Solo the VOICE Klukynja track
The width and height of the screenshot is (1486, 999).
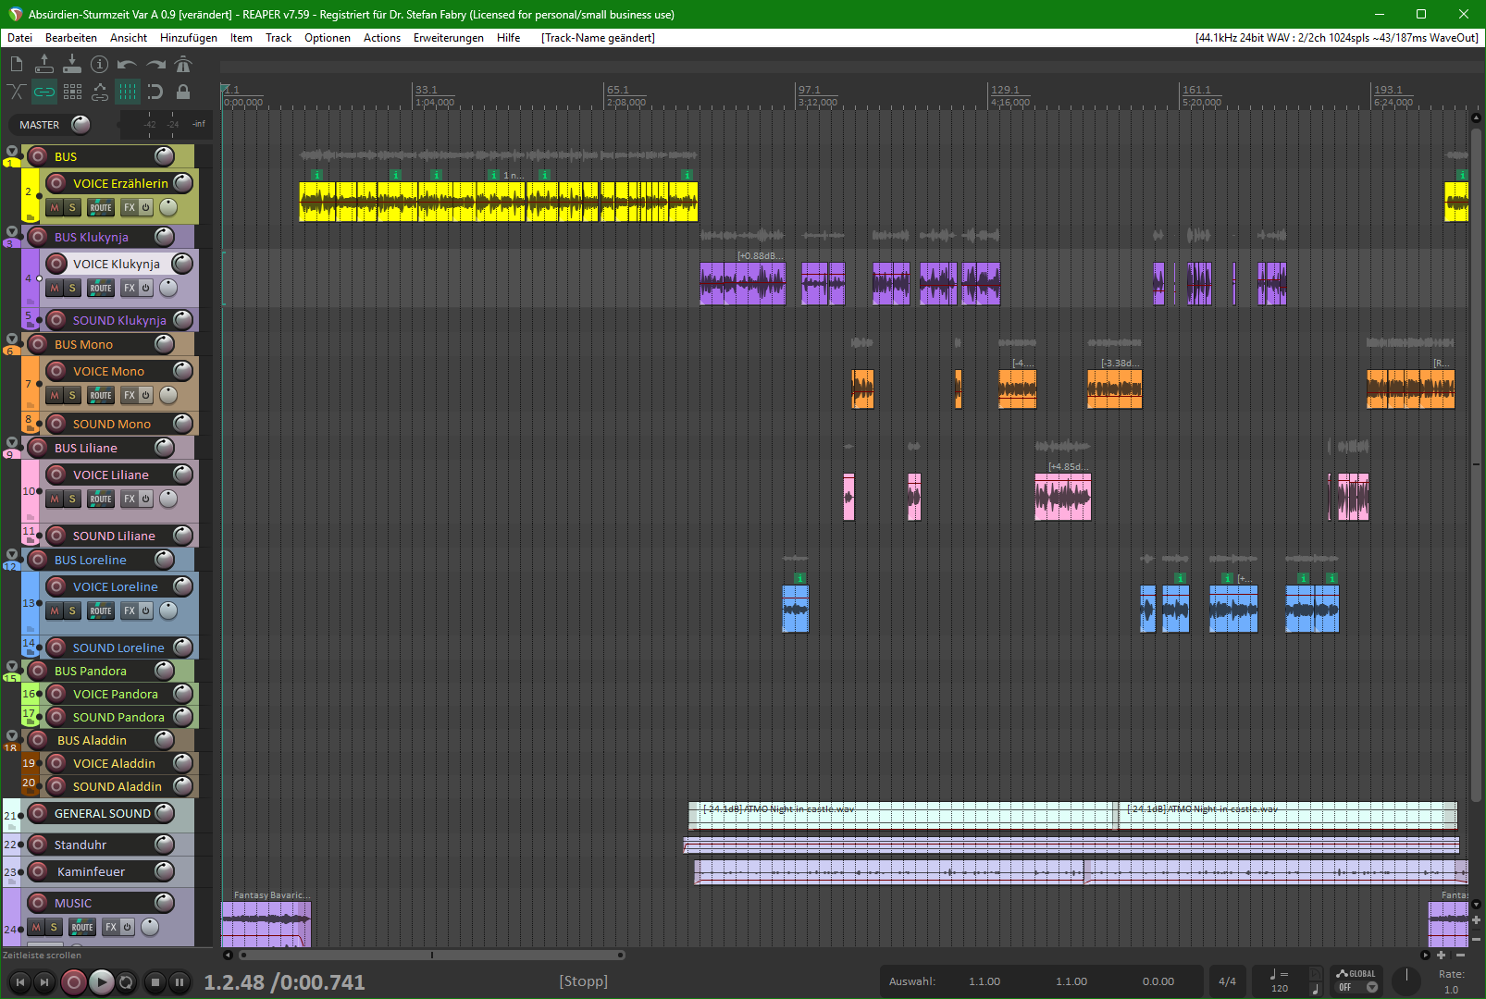point(72,289)
